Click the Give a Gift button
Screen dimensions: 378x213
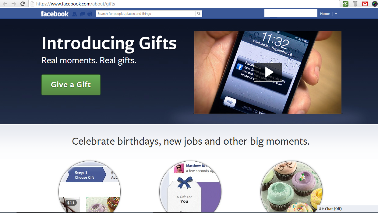click(71, 85)
